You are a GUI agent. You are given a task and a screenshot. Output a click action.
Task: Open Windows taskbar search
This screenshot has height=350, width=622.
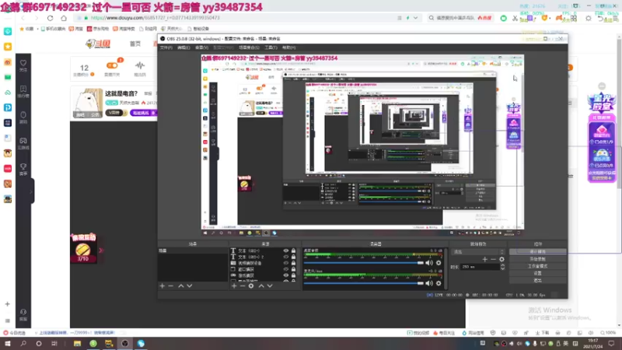tap(23, 343)
